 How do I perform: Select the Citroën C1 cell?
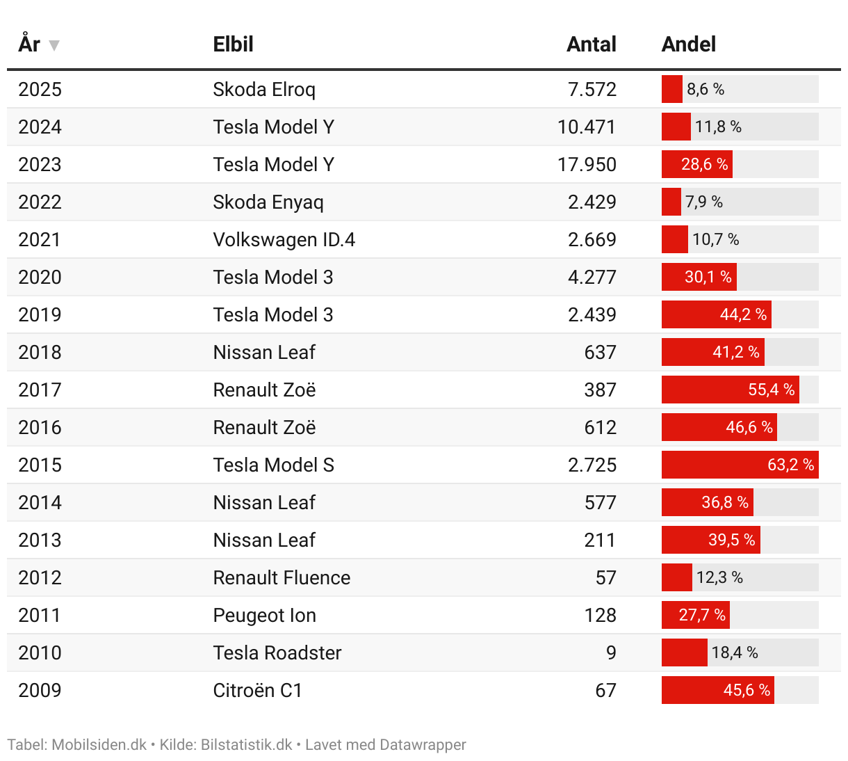coord(257,691)
